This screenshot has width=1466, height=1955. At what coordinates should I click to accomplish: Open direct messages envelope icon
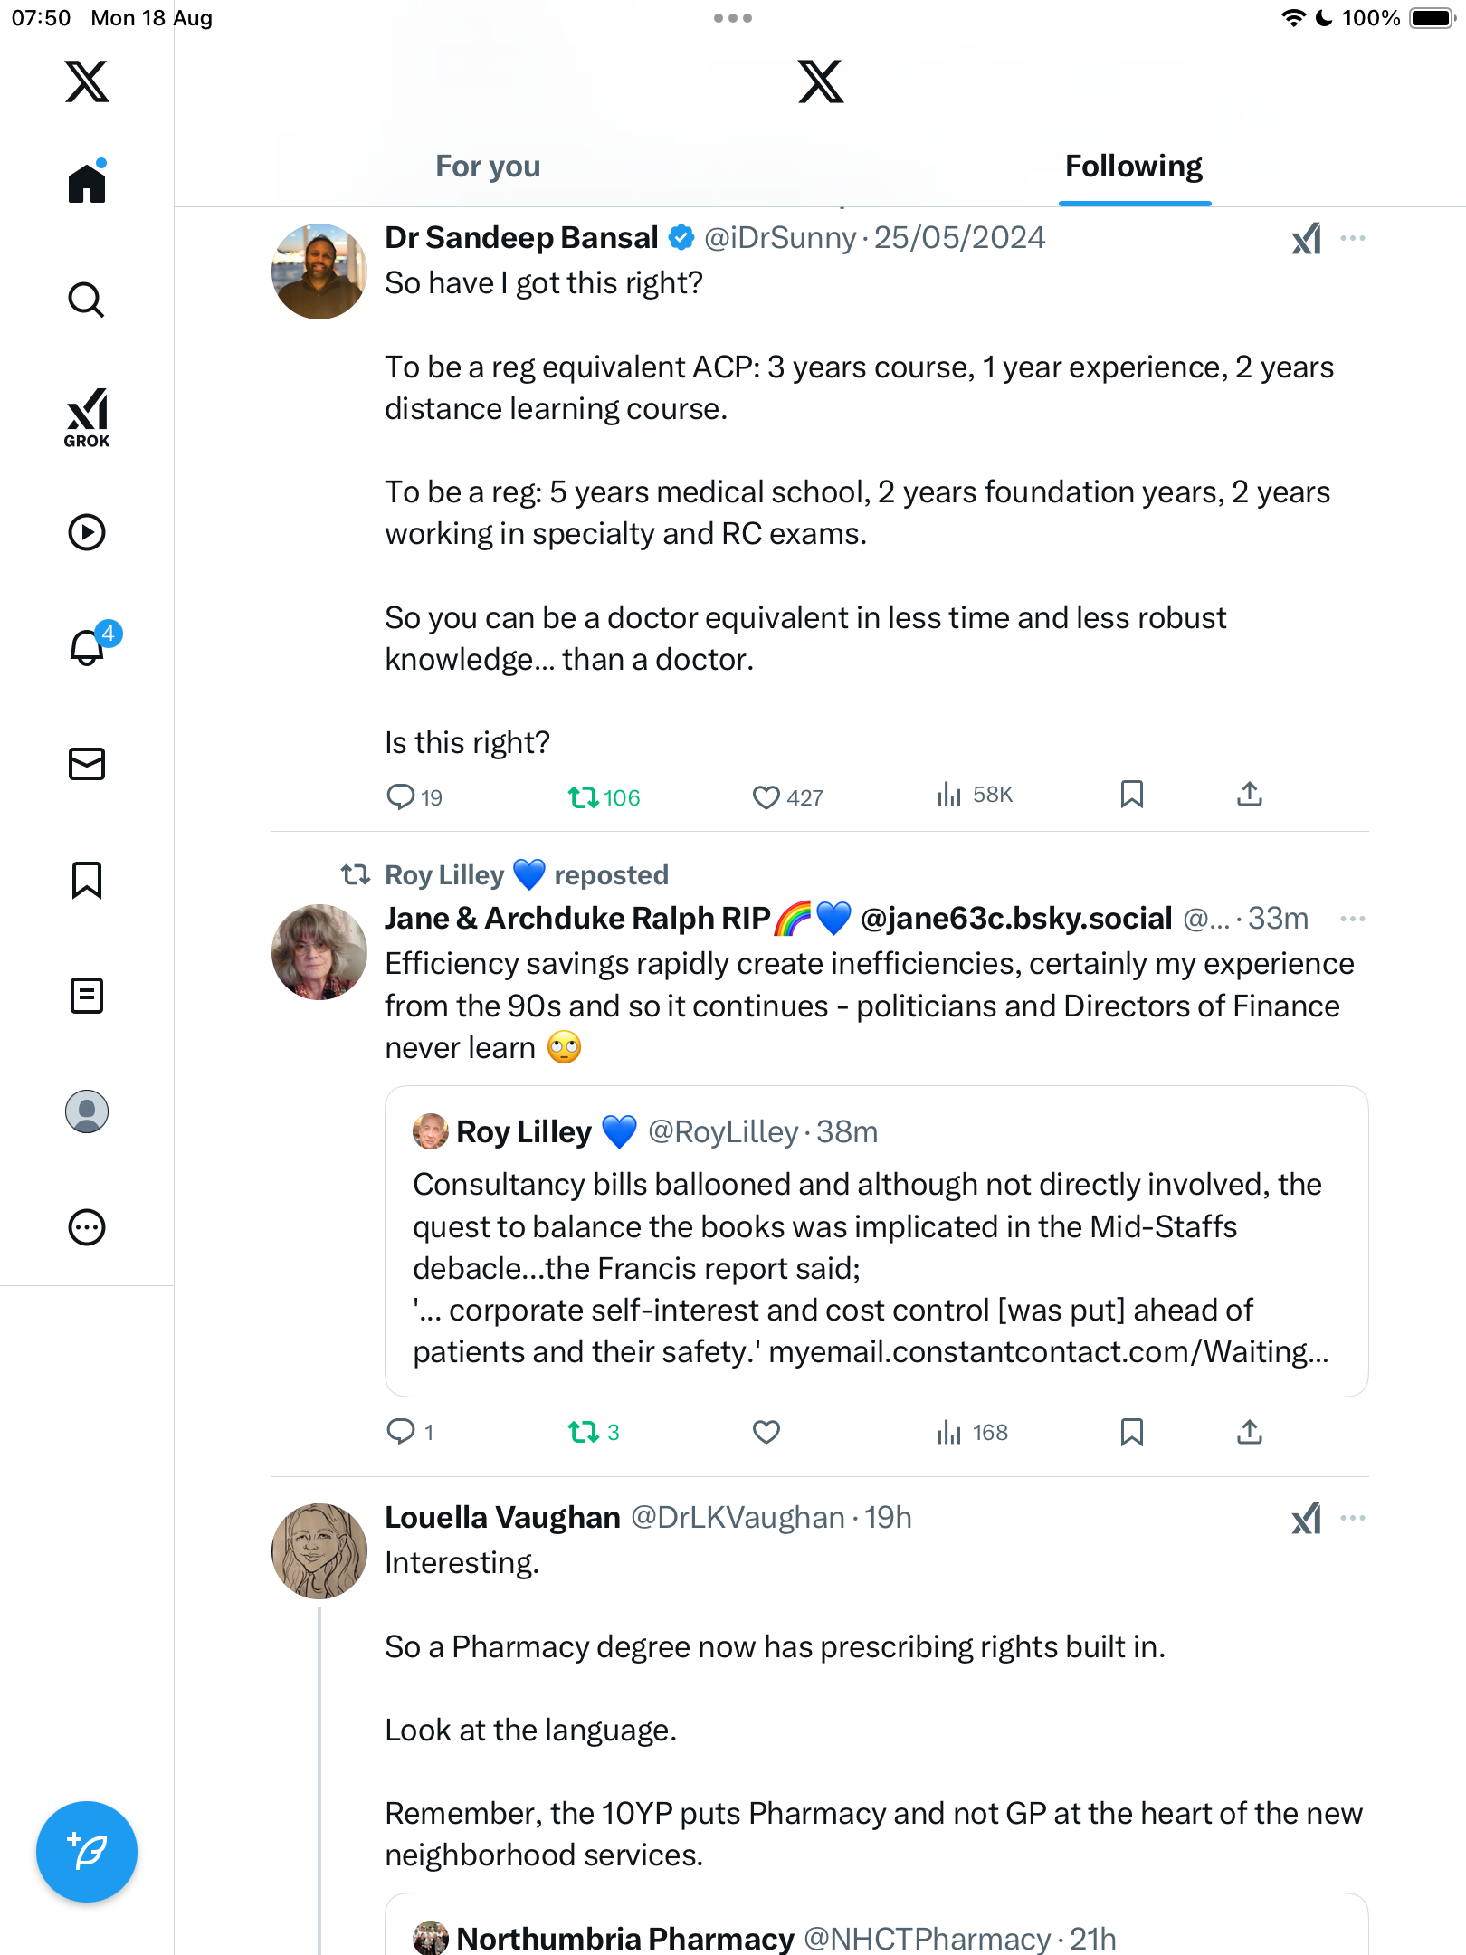click(87, 764)
